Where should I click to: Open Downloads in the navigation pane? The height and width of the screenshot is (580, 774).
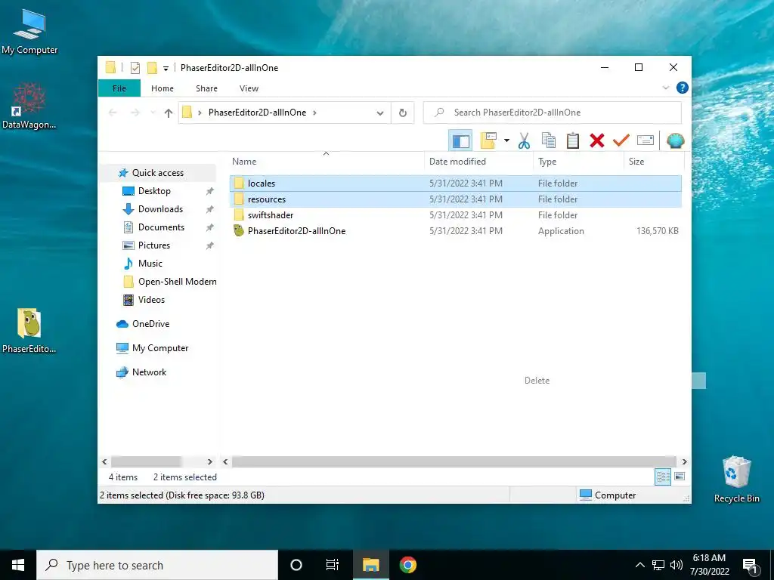[160, 209]
